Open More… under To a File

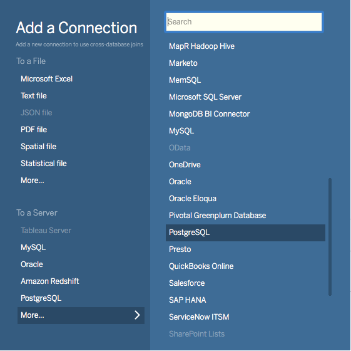click(33, 181)
